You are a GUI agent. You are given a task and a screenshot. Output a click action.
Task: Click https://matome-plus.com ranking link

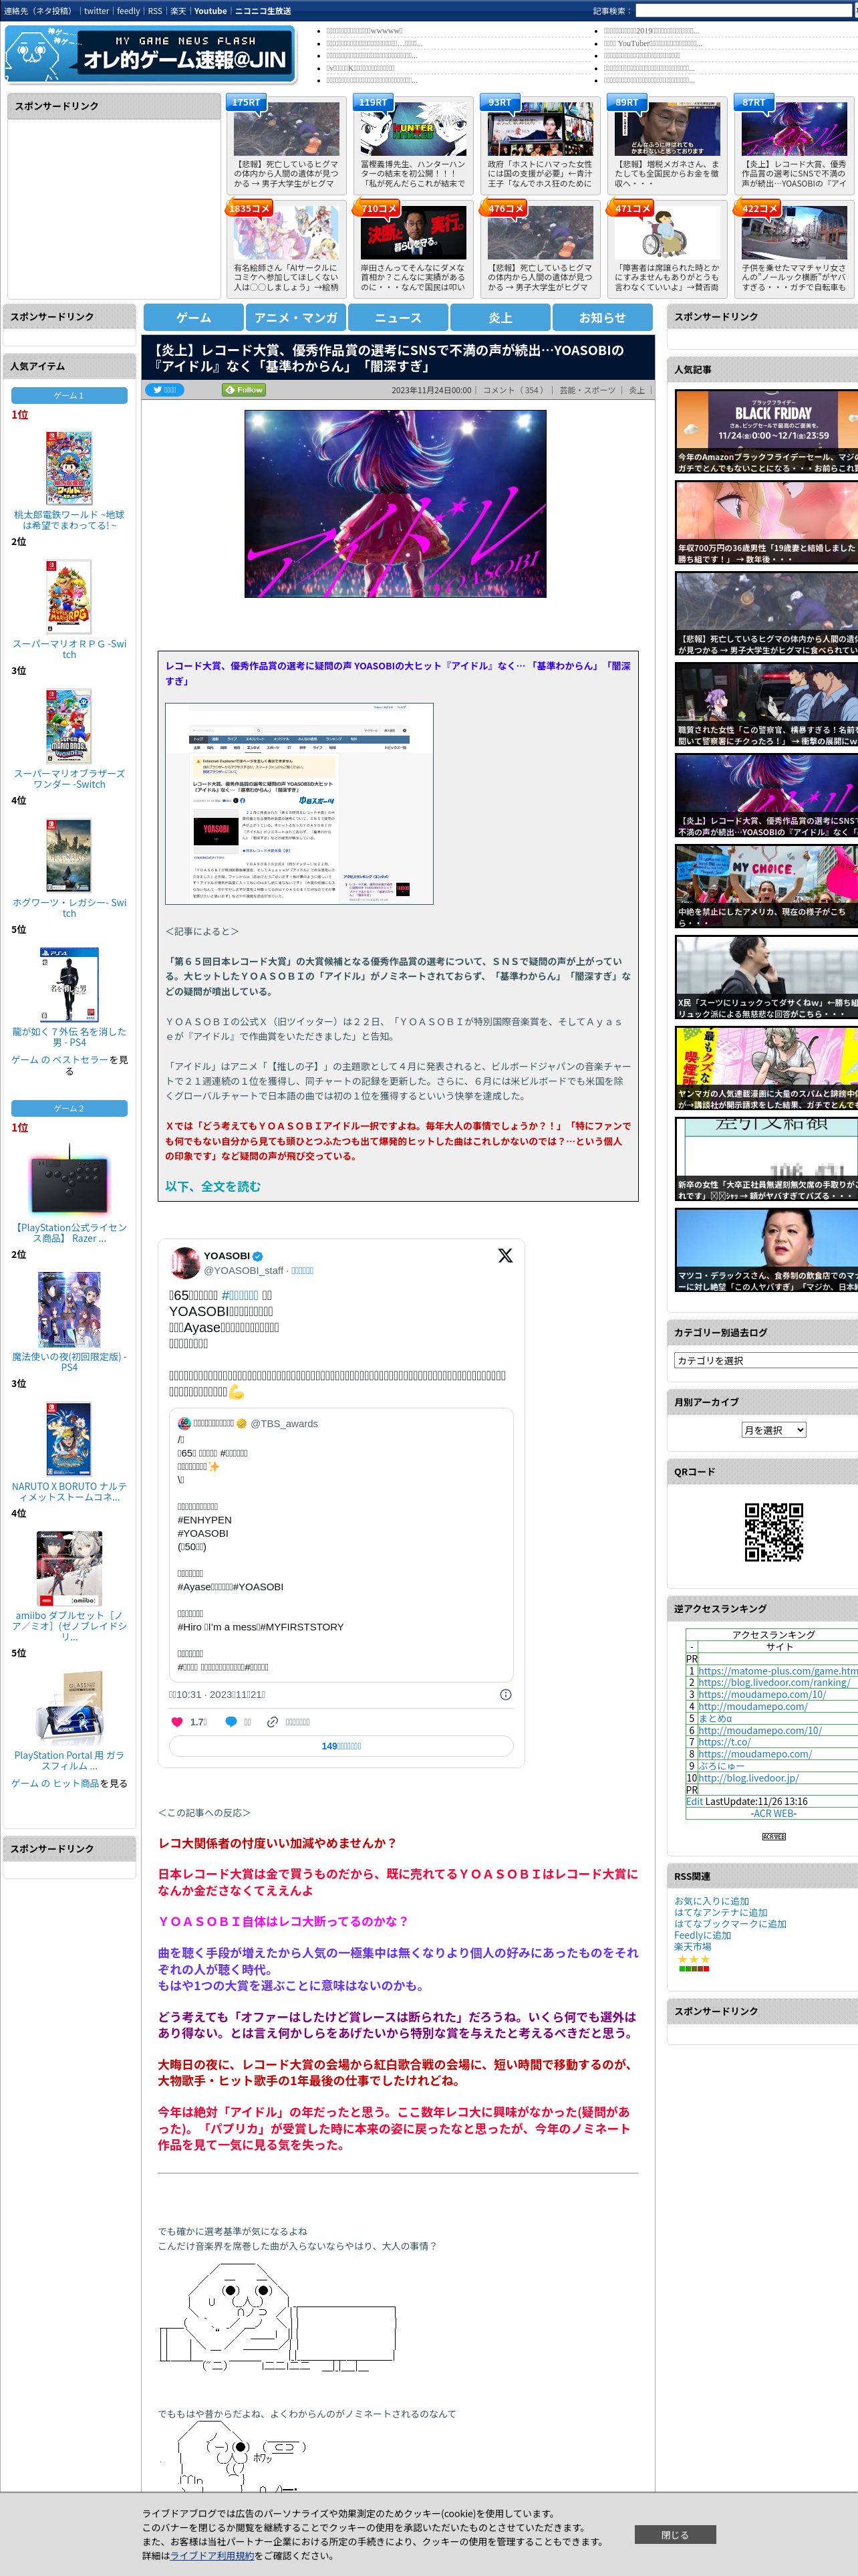pos(777,1671)
